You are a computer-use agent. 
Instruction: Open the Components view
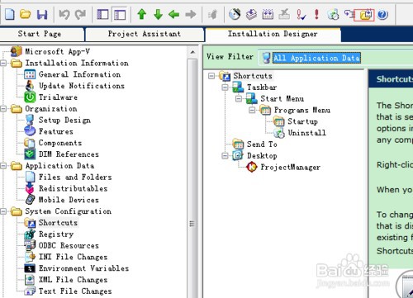tap(60, 143)
